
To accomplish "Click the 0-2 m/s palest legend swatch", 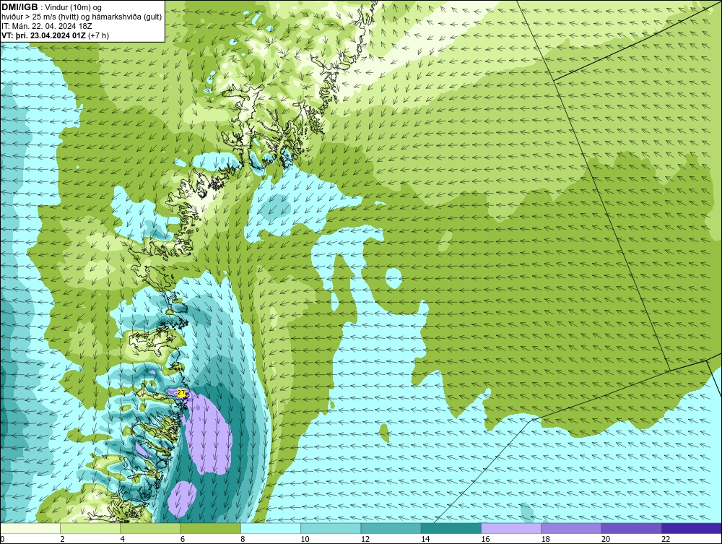I will pos(30,528).
